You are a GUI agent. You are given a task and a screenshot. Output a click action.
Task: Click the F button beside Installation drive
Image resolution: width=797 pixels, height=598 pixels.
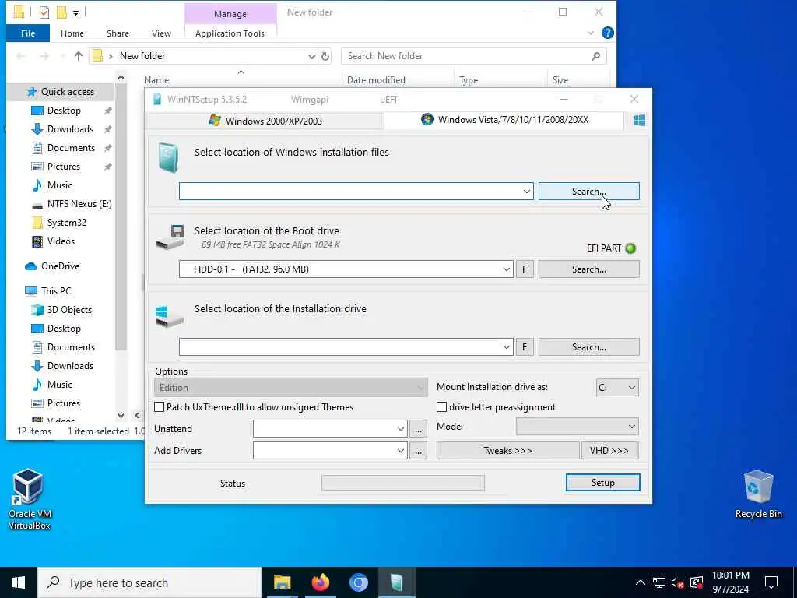tap(525, 346)
